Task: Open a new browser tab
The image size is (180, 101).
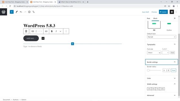Action: tap(87, 2)
